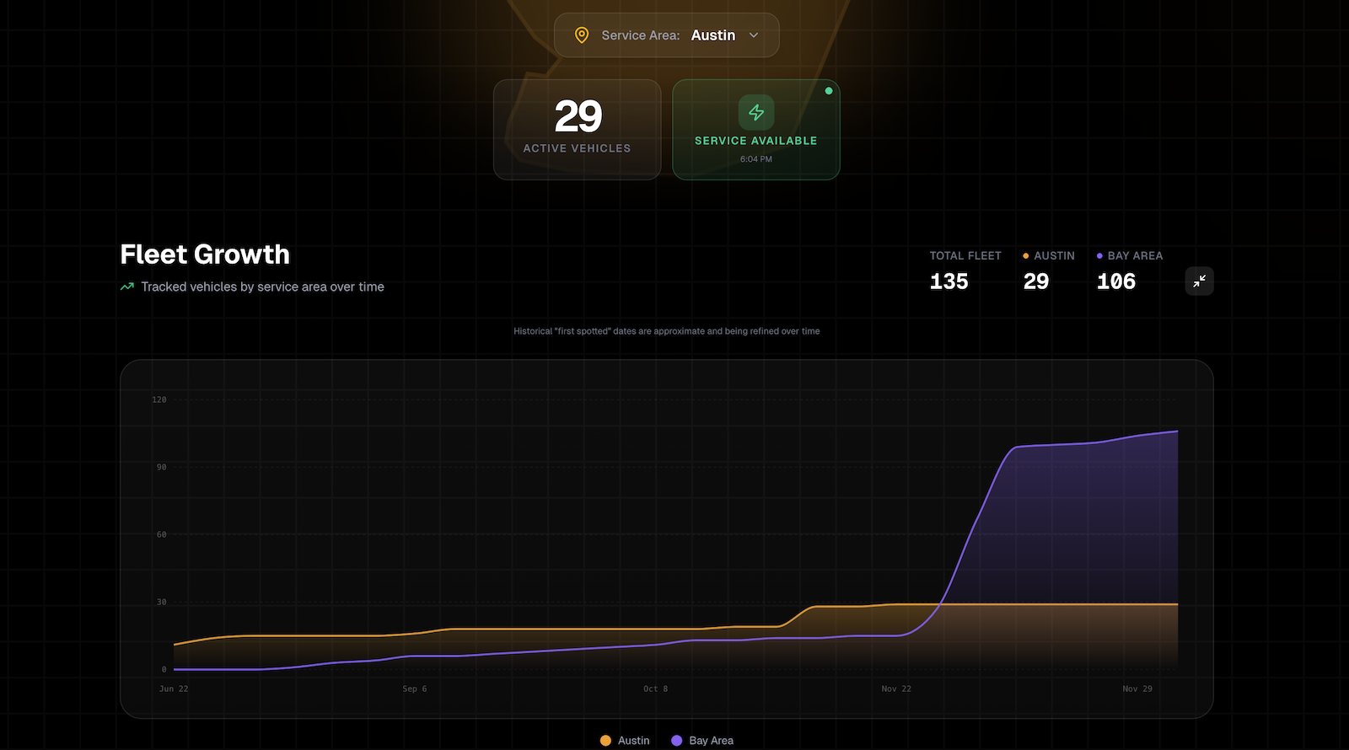Click the Nov 22 date on the chart axis

[896, 689]
